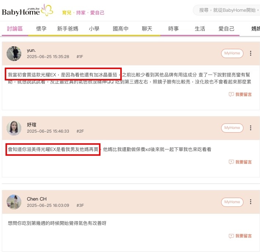This screenshot has width=260, height=252.
Task: Open the three-dot menu on Chen CH's post
Action: (250, 202)
